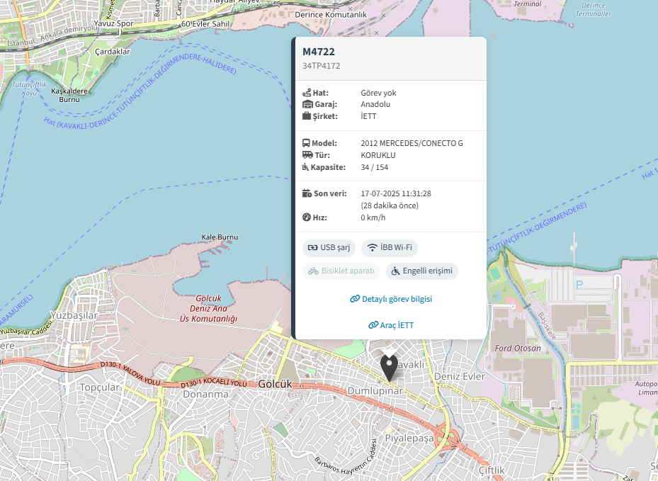658x481 pixels.
Task: Open the Araç İETT link
Action: click(x=391, y=325)
